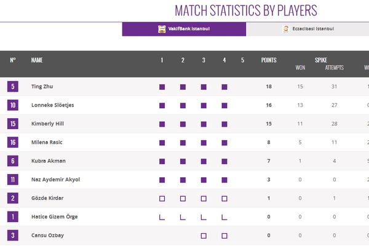The image size is (369, 246).
Task: Sort by Spike Attempts column header
Action: pos(334,67)
